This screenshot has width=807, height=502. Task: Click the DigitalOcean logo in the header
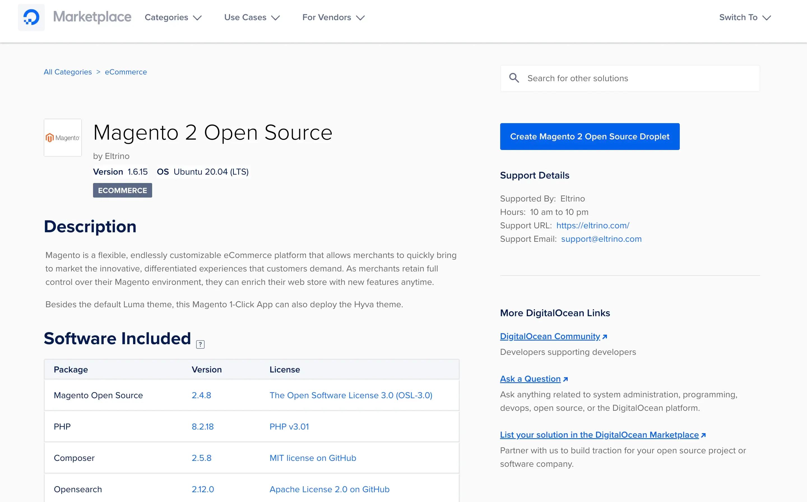[31, 17]
